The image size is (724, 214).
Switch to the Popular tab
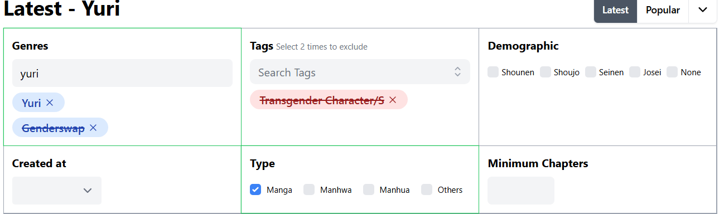pos(663,10)
